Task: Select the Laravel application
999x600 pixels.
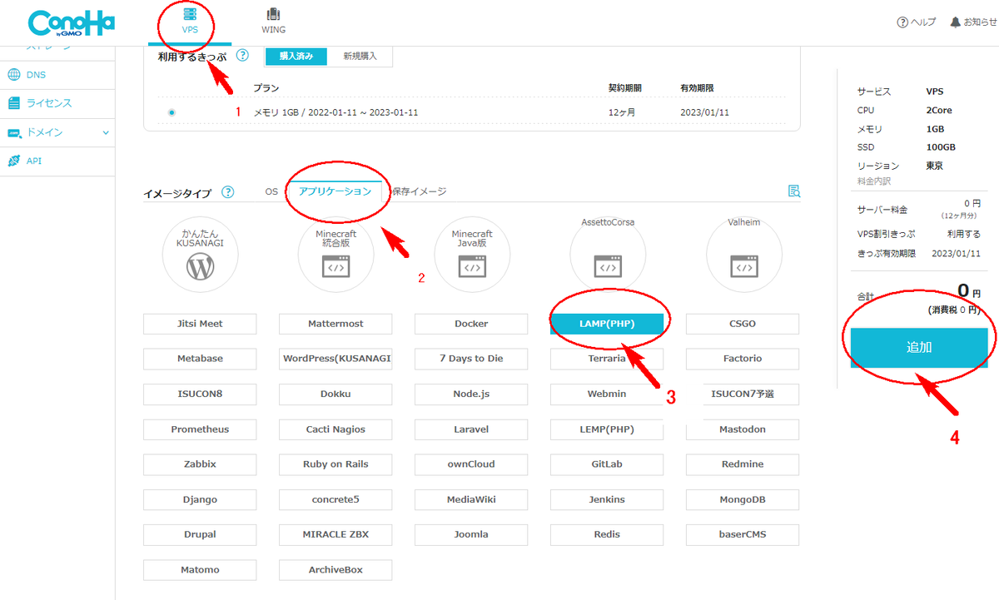Action: click(x=471, y=429)
